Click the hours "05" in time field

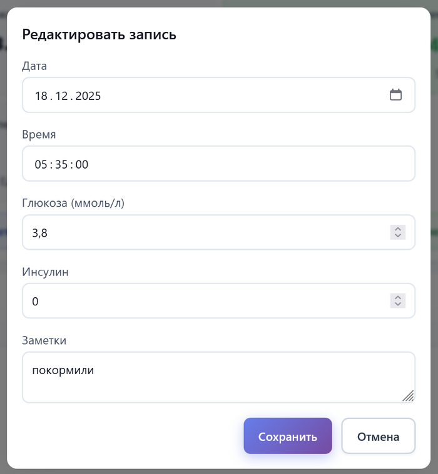tap(41, 164)
